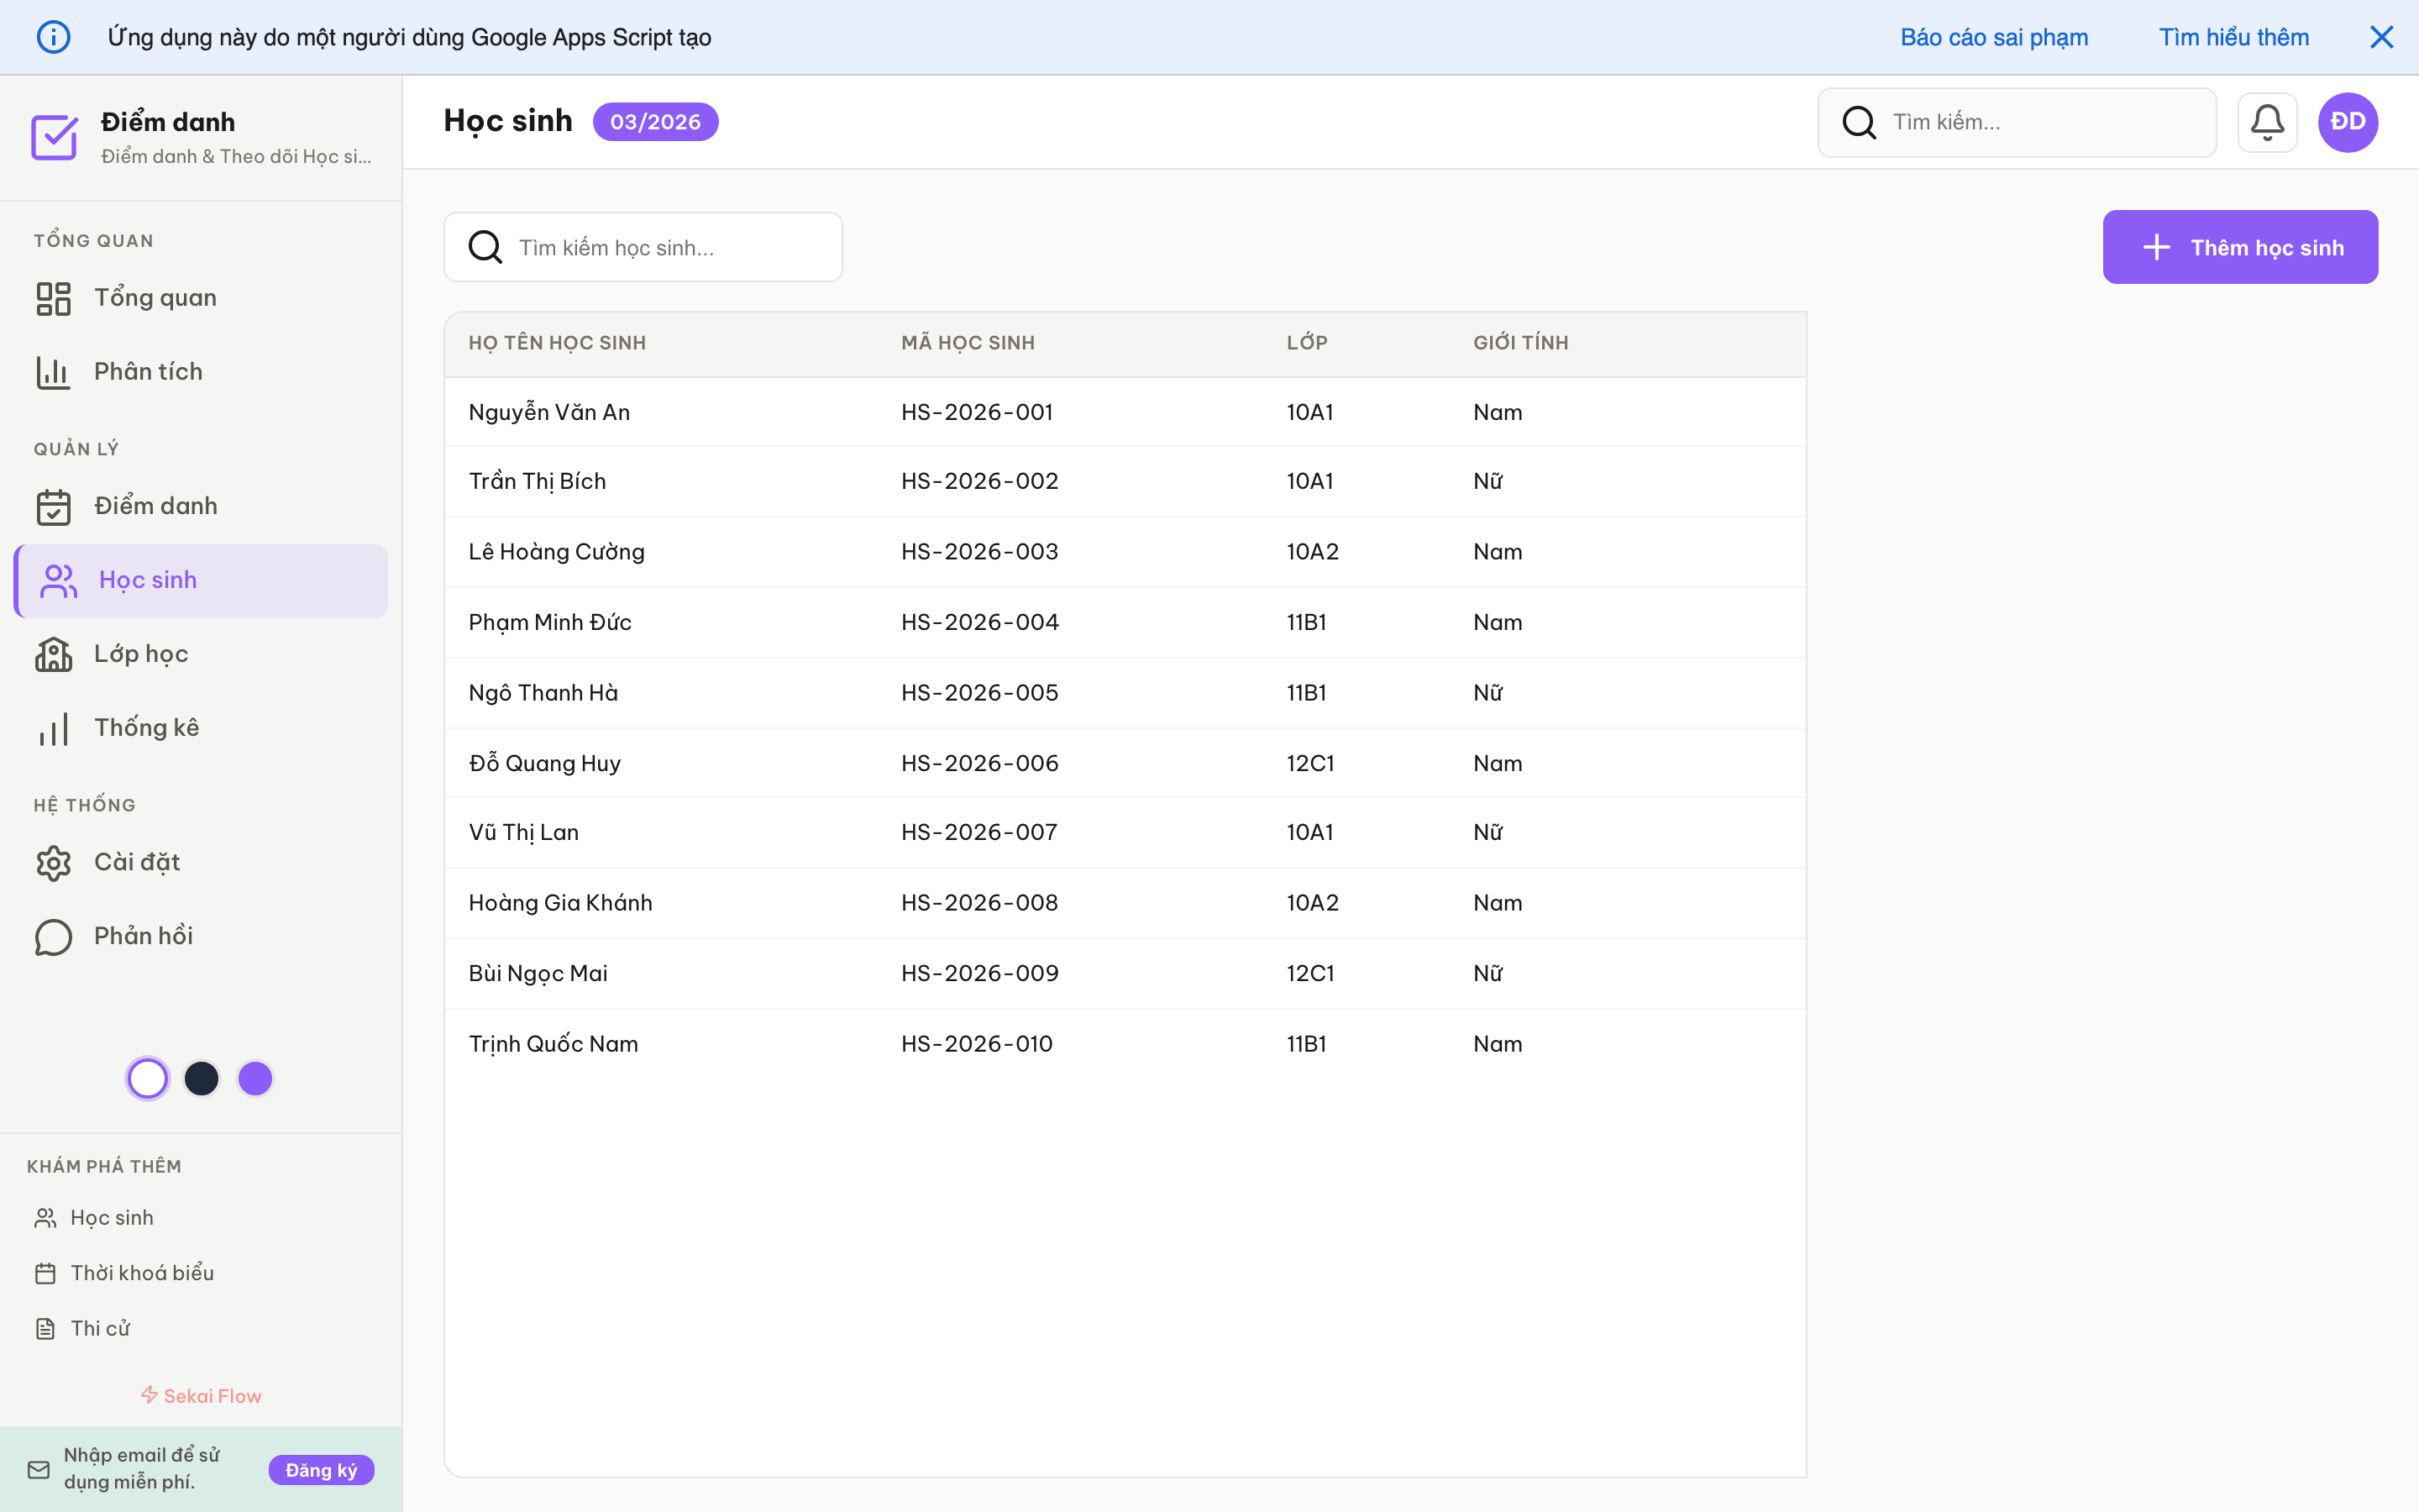Open the ĐD profile avatar
2419x1512 pixels.
tap(2347, 121)
